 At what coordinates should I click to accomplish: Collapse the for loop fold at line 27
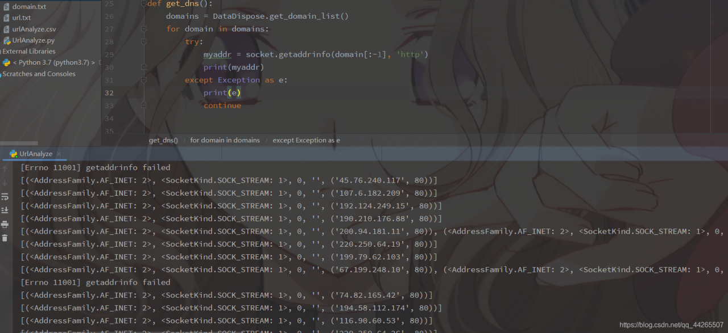click(142, 29)
